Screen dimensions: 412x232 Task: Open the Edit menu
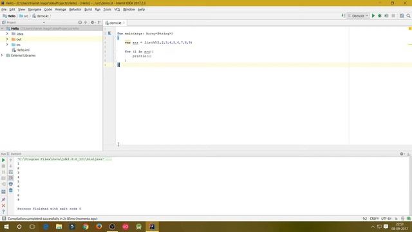[12, 10]
